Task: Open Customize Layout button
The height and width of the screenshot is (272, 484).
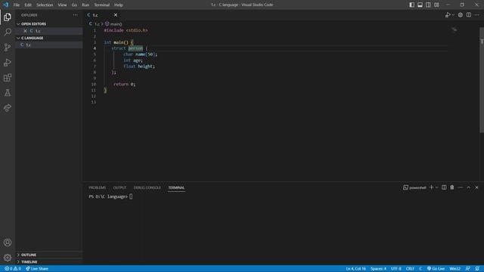Action: tap(436, 5)
